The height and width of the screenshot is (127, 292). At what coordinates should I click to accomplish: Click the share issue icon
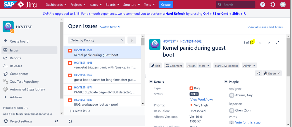(258, 73)
